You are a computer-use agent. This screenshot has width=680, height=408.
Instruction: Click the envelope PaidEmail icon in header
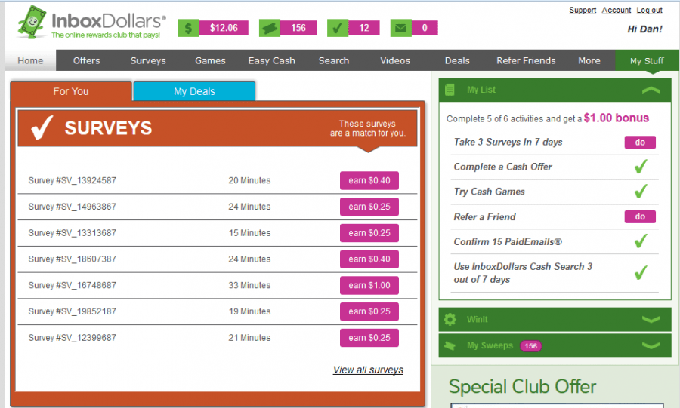pyautogui.click(x=401, y=28)
